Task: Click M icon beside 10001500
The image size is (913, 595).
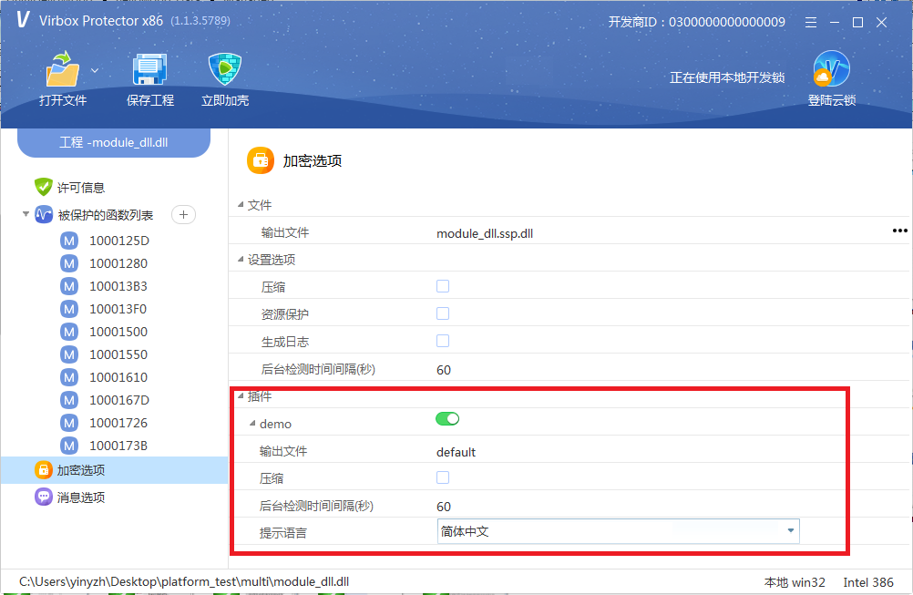Action: (69, 332)
